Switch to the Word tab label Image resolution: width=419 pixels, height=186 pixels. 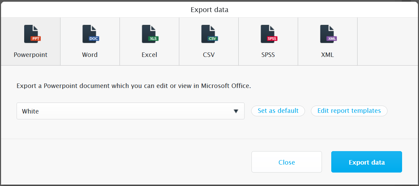pyautogui.click(x=90, y=55)
